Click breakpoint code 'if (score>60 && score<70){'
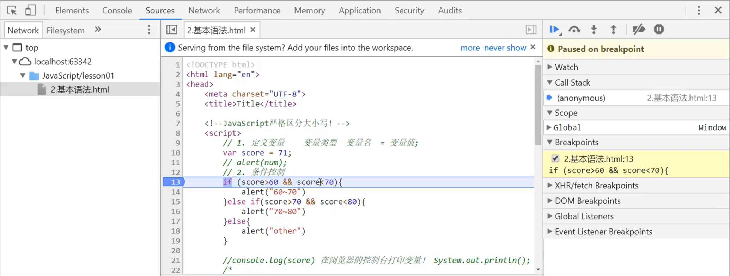Image resolution: width=730 pixels, height=276 pixels. (608, 170)
